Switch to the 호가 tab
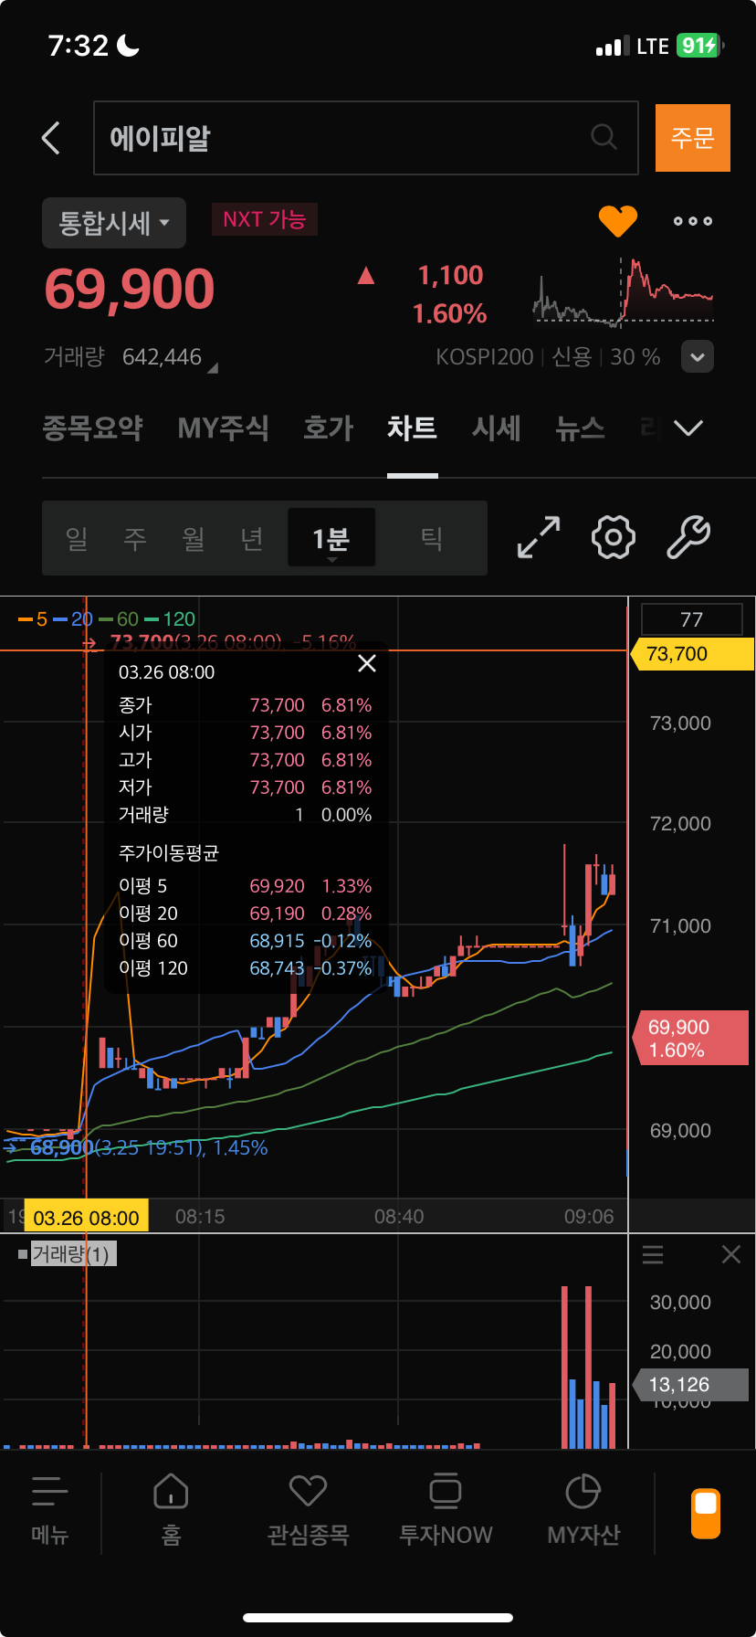 tap(328, 428)
